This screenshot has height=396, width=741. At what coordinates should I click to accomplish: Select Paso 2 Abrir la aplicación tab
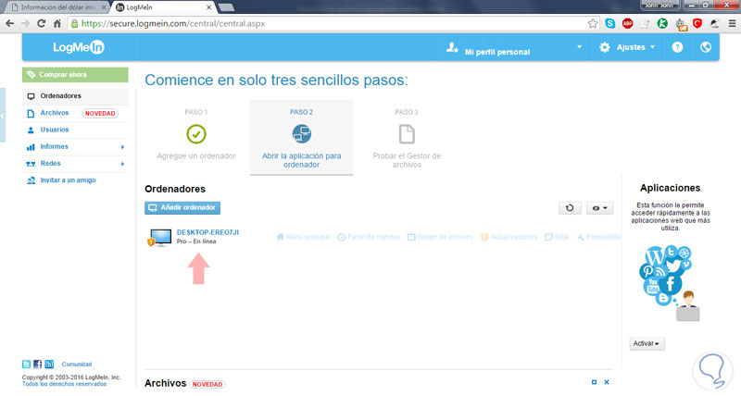[x=302, y=137]
